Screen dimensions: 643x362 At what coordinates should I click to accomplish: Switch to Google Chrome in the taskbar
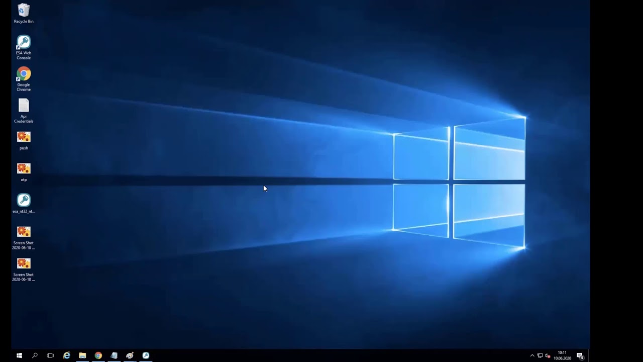(x=98, y=355)
